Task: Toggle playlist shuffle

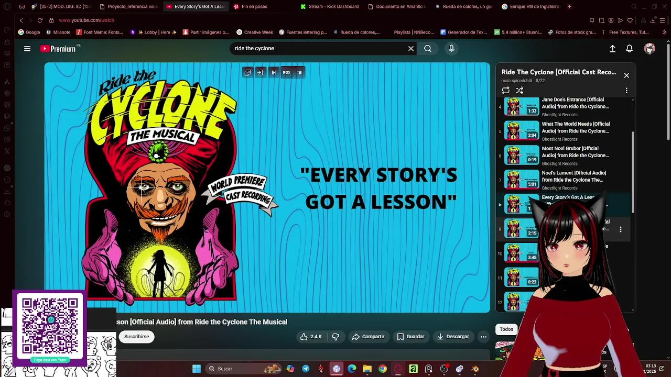Action: 520,91
